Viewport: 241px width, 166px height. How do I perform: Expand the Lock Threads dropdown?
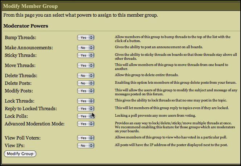pos(86,101)
